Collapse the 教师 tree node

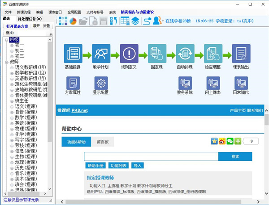[7, 62]
